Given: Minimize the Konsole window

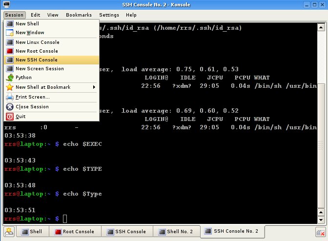Looking at the screenshot, I should [307, 4].
